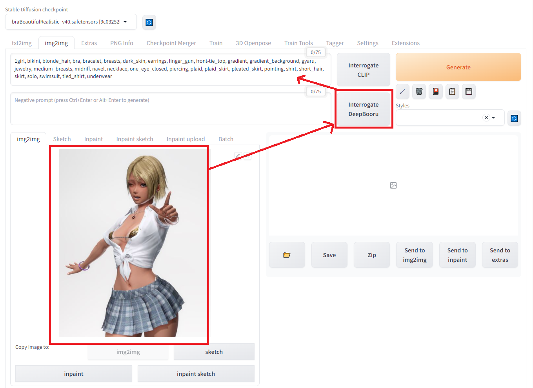Click Send to img2img
The width and height of the screenshot is (533, 388).
coord(415,255)
